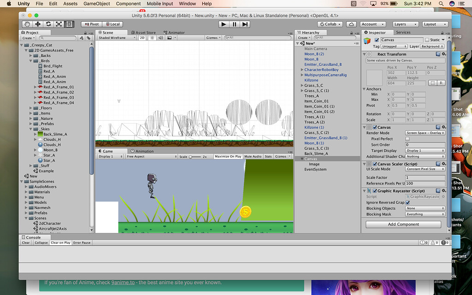Select the Rotate tool
This screenshot has width=472, height=295.
[x=48, y=24]
